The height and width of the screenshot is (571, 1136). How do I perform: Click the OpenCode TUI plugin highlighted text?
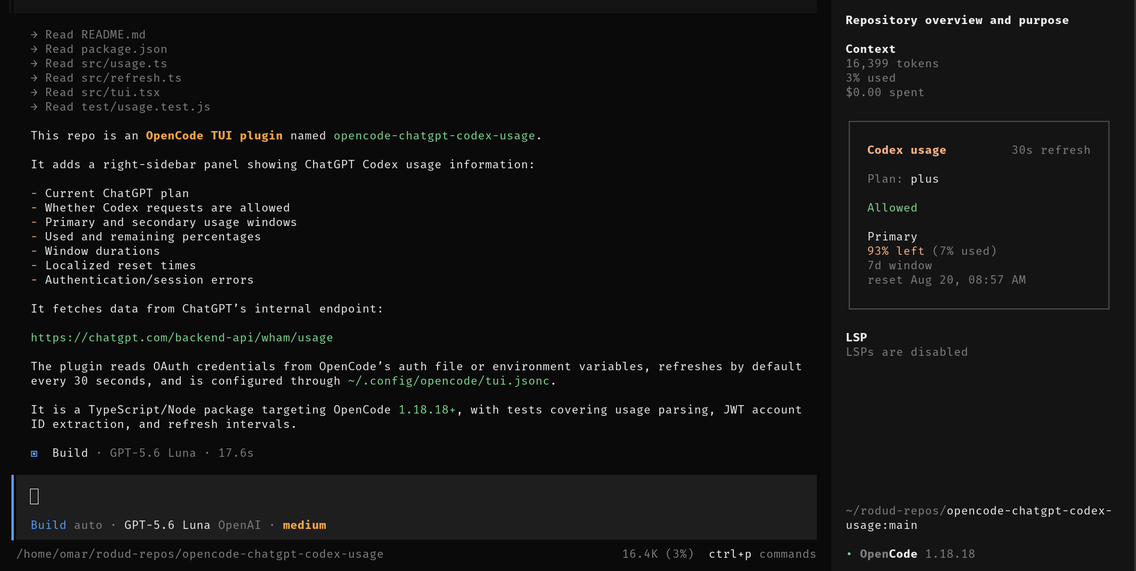214,136
